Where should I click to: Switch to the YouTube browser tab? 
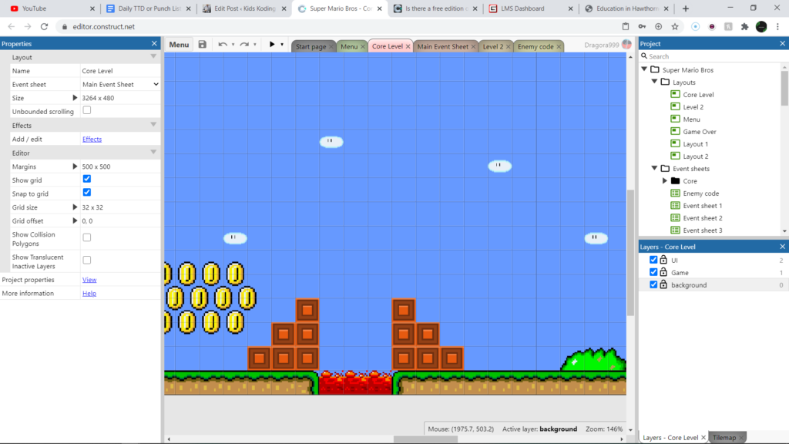point(52,8)
